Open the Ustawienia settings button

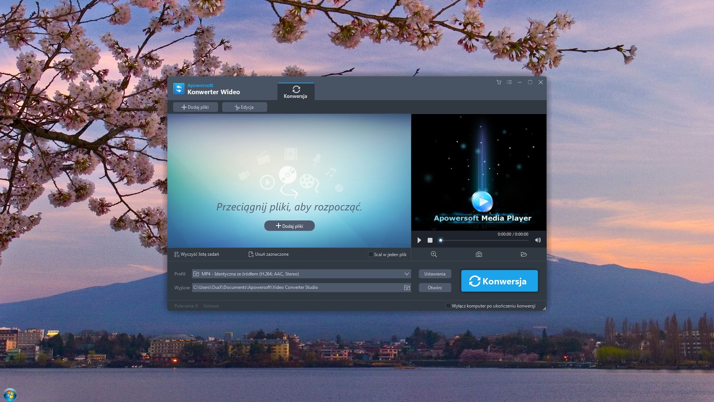(x=435, y=274)
